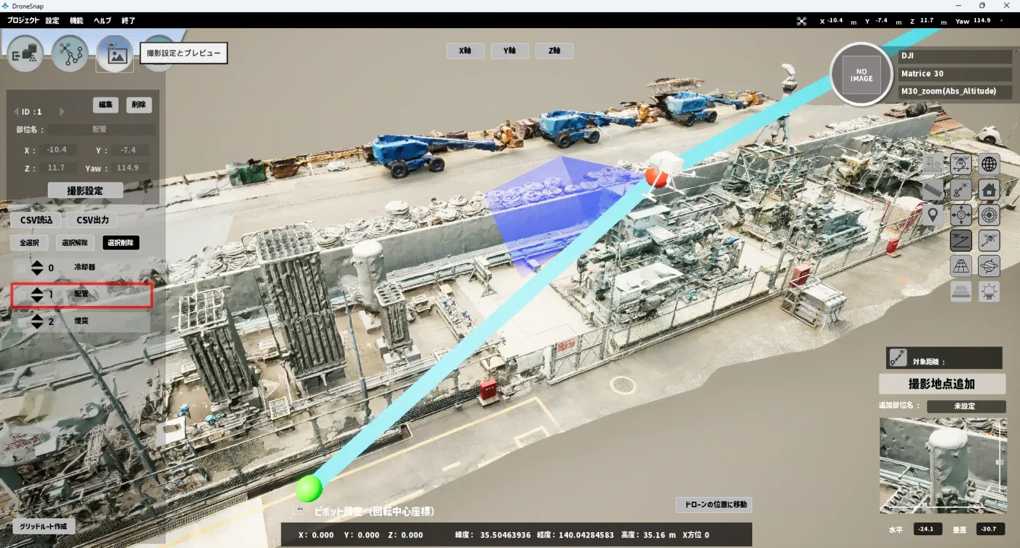Reorder row 2 煙突 with its arrows

(37, 321)
